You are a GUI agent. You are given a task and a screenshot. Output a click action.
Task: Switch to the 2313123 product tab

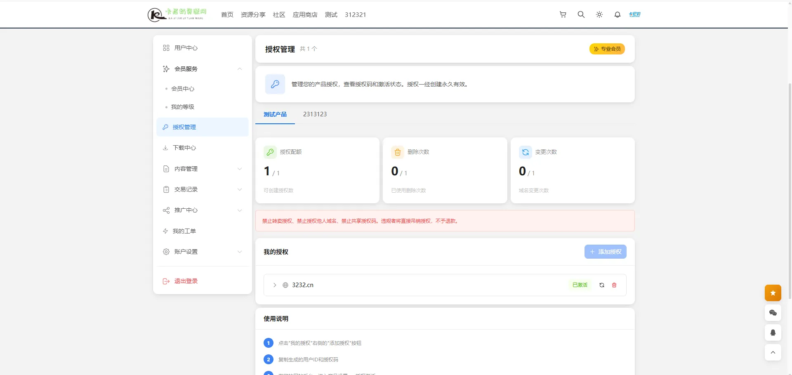pyautogui.click(x=315, y=114)
